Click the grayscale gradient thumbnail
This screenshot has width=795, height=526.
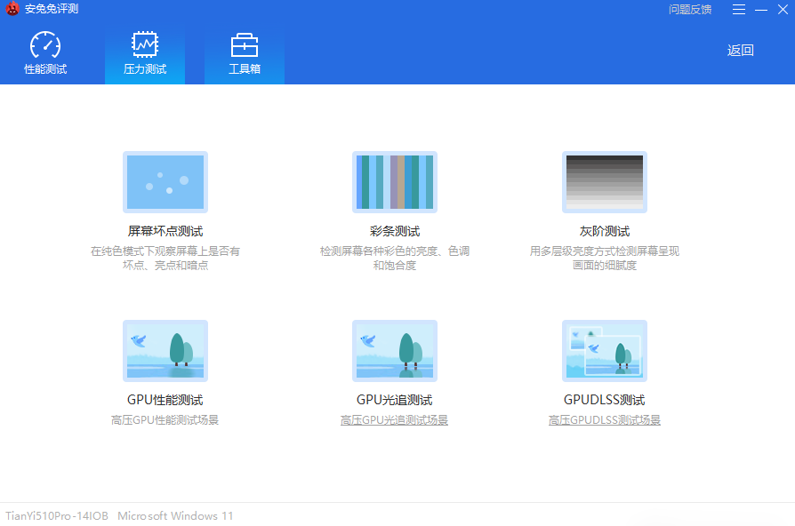(605, 182)
